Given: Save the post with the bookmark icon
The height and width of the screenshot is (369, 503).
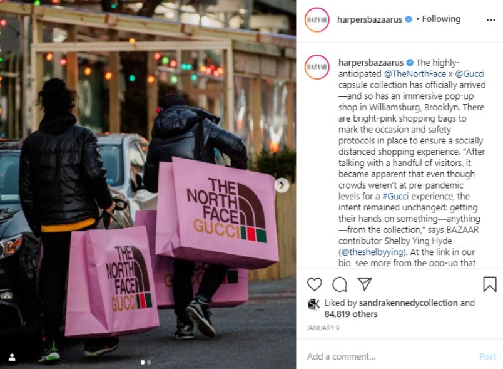Looking at the screenshot, I should point(489,284).
